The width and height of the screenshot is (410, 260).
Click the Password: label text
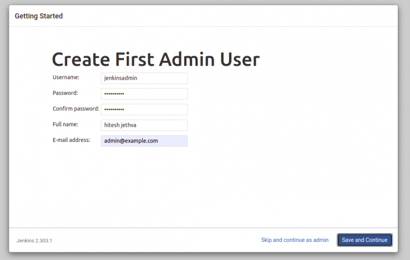click(x=65, y=93)
